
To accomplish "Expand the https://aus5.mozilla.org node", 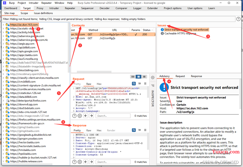I will click(x=3, y=59).
